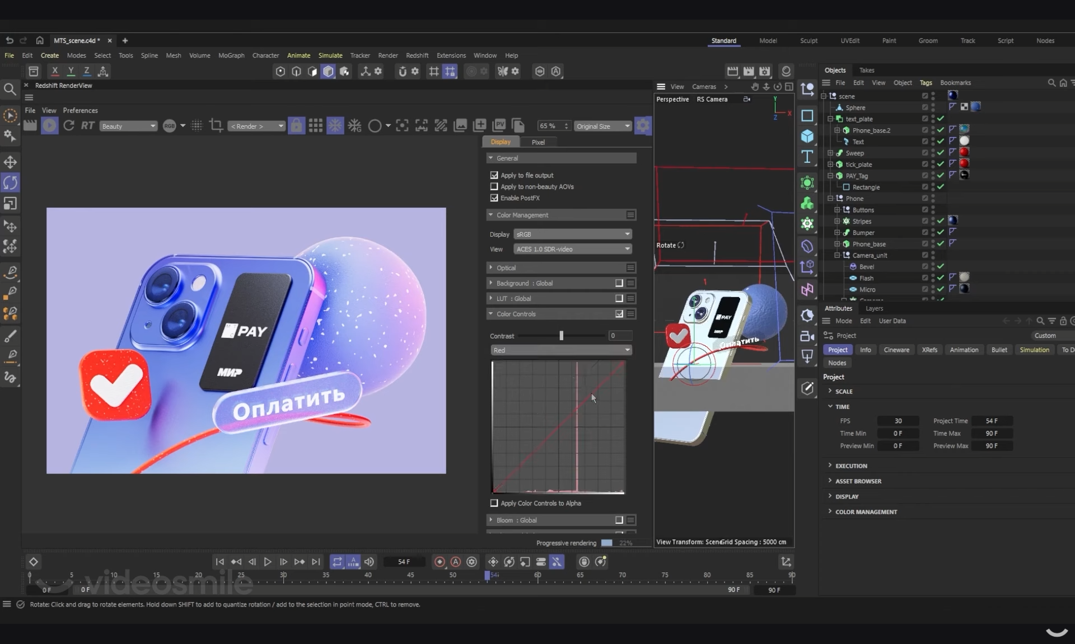The width and height of the screenshot is (1075, 644).
Task: Click the Contrast slider handle
Action: [x=561, y=336]
